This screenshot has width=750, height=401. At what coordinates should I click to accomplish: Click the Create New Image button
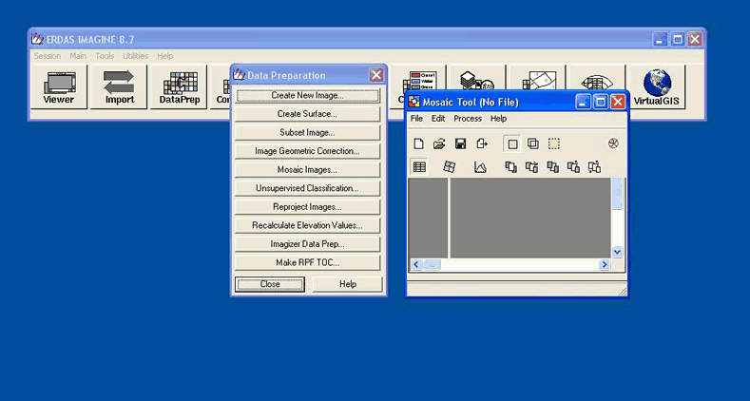click(x=308, y=96)
